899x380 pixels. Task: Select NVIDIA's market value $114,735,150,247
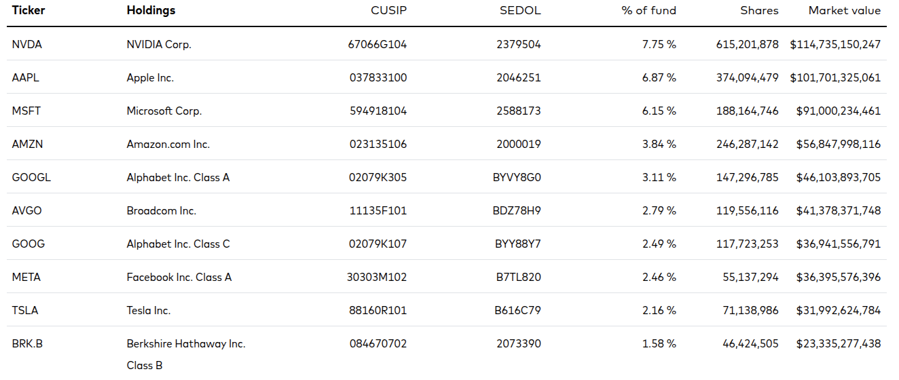pyautogui.click(x=835, y=44)
